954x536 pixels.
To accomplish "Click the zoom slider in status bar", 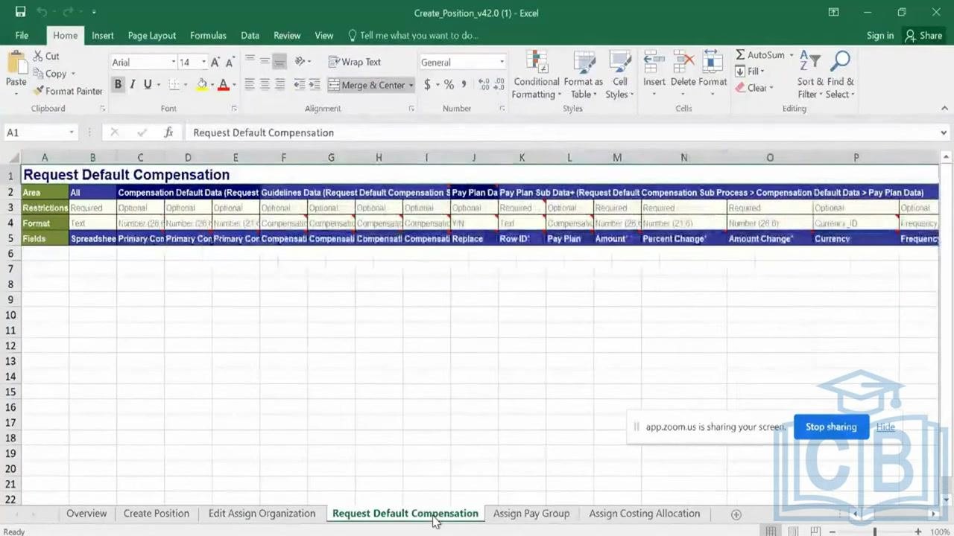I will tap(875, 532).
